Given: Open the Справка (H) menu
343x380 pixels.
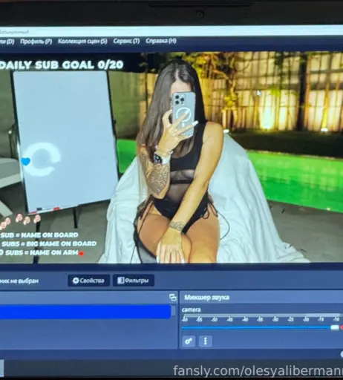Looking at the screenshot, I should [x=161, y=41].
